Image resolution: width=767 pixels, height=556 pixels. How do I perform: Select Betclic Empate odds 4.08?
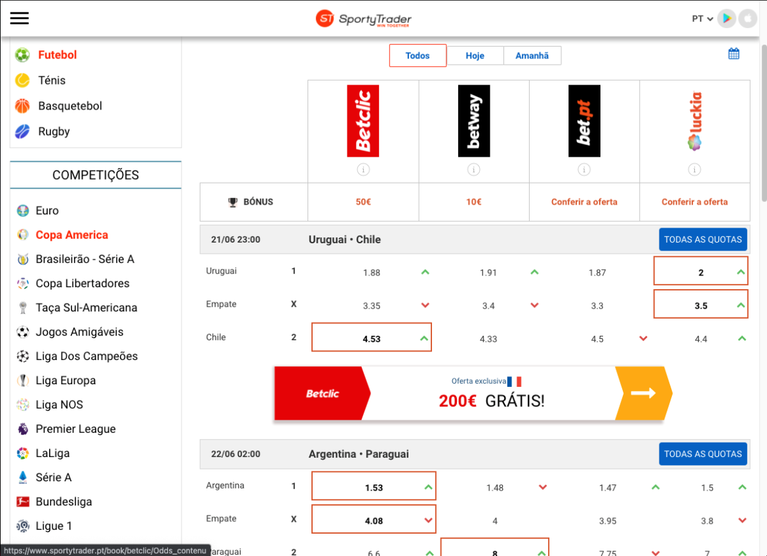tap(374, 521)
